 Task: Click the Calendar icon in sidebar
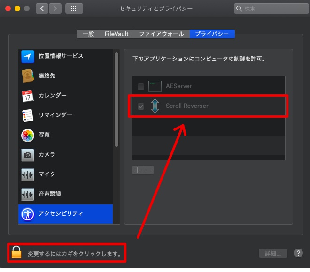click(28, 96)
